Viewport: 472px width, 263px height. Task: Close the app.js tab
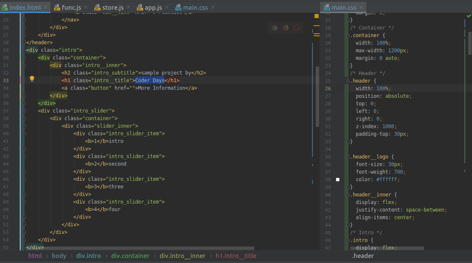coord(167,7)
